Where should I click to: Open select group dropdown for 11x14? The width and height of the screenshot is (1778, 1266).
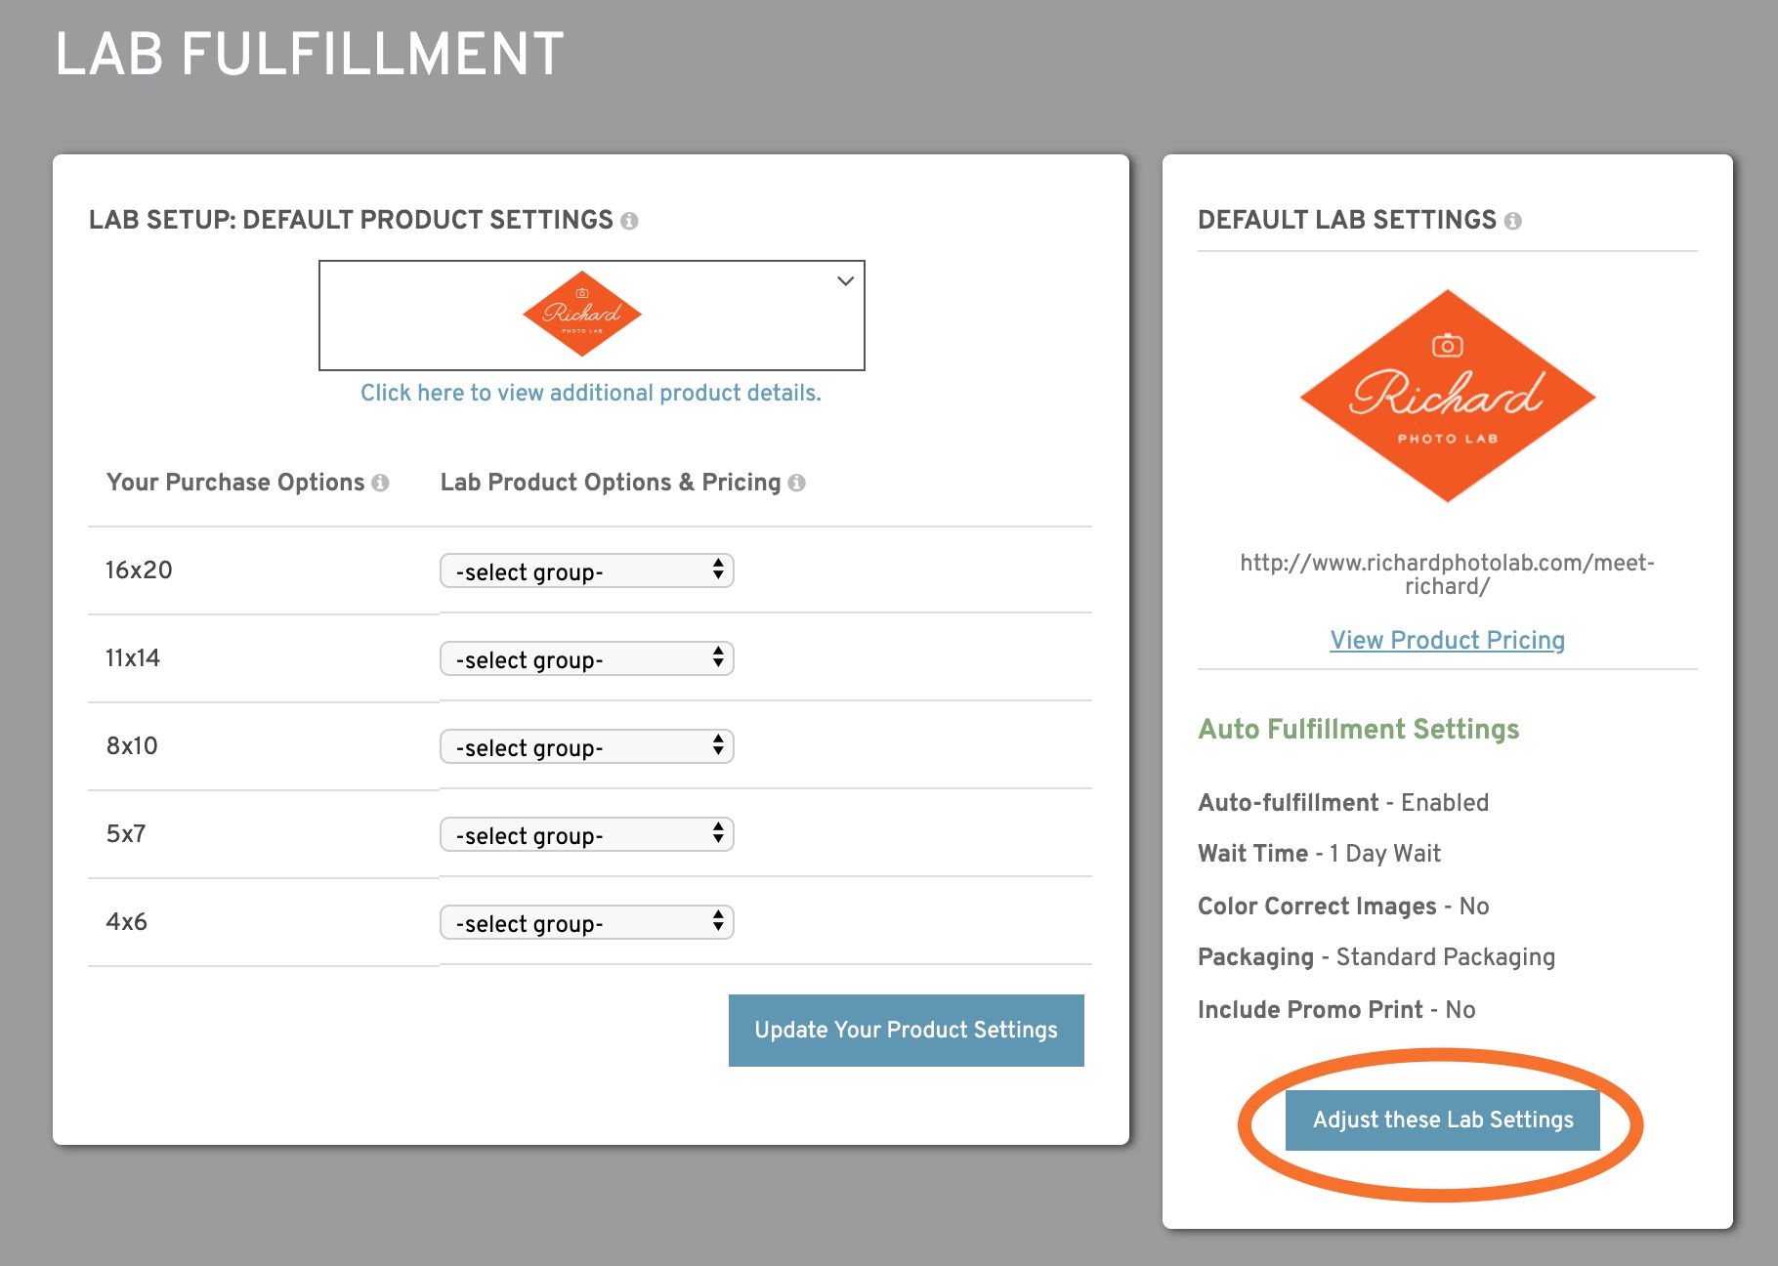[x=587, y=658]
